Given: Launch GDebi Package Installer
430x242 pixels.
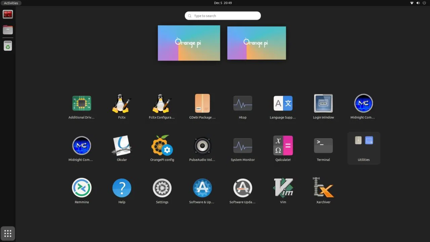Looking at the screenshot, I should click(x=202, y=103).
